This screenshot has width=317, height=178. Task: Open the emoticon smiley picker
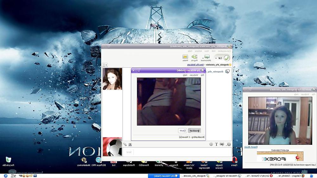tap(229, 144)
